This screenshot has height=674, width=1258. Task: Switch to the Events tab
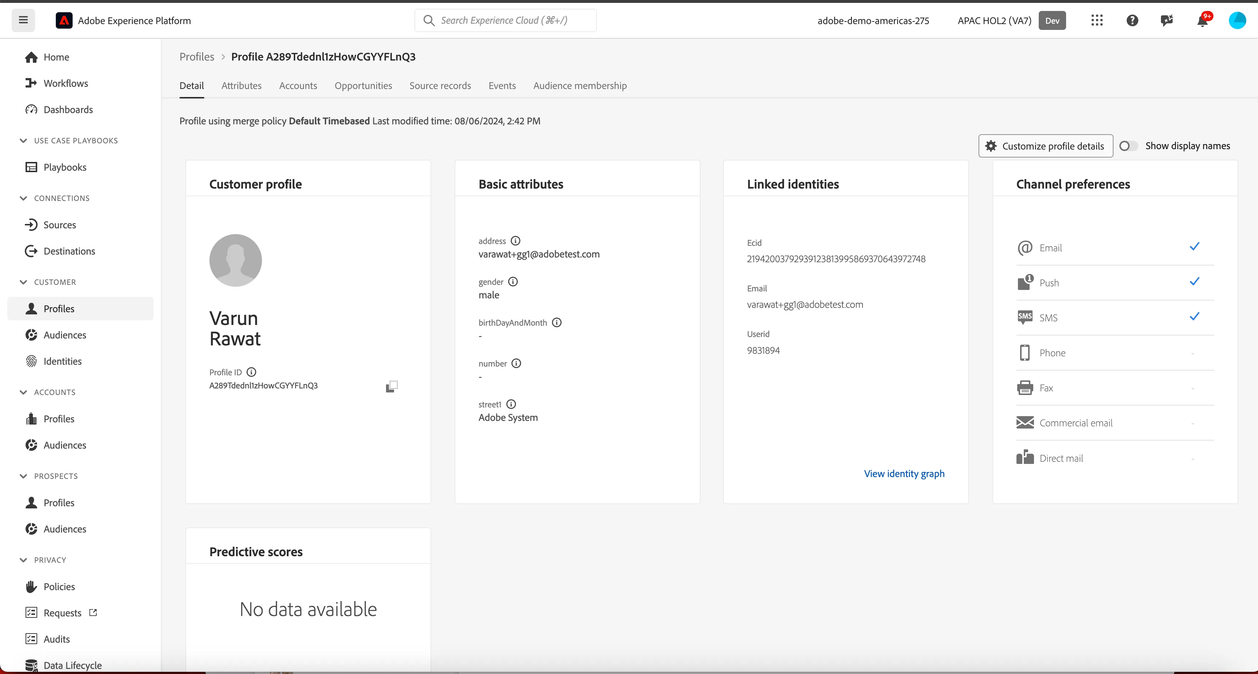tap(502, 85)
